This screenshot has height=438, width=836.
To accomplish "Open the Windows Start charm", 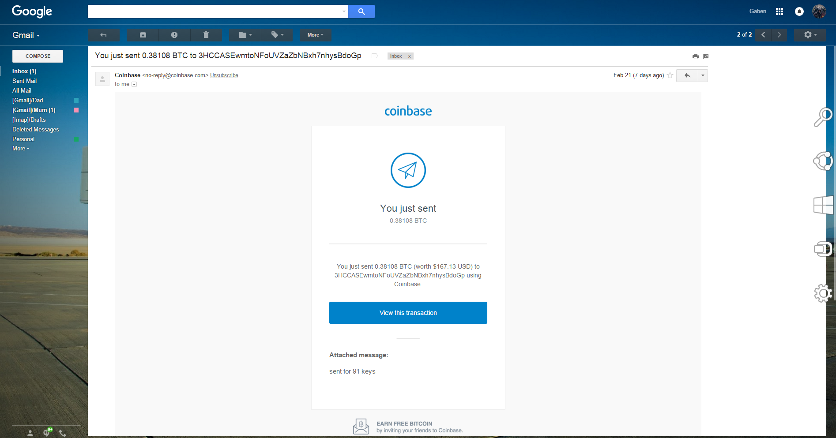I will pyautogui.click(x=823, y=205).
